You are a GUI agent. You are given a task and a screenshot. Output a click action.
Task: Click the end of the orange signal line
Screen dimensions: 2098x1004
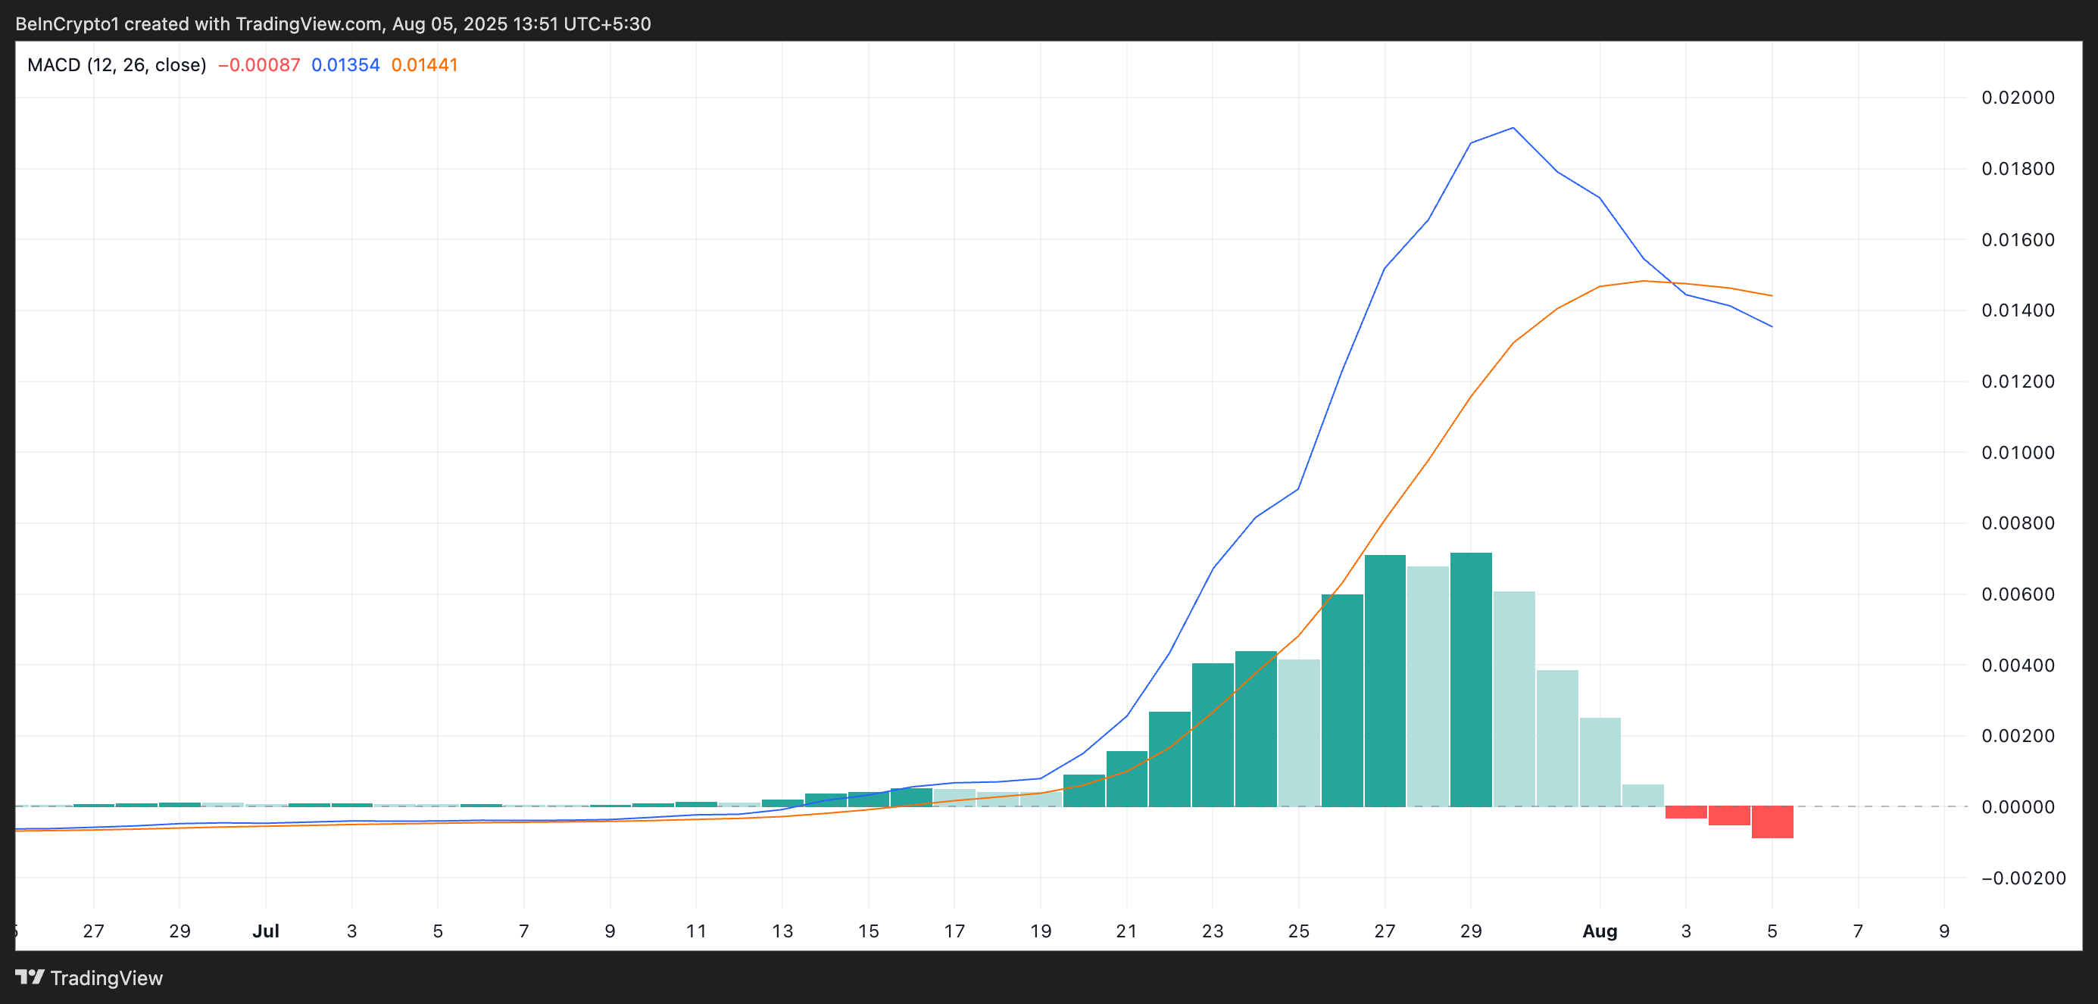(1771, 295)
